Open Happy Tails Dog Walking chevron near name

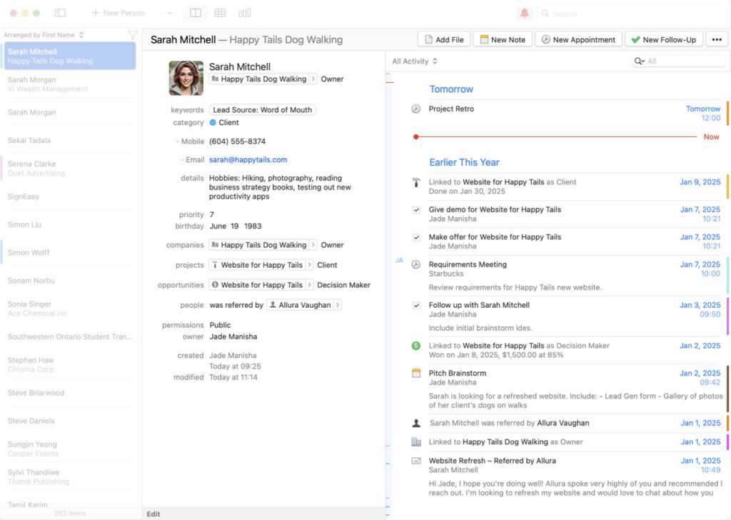(313, 79)
